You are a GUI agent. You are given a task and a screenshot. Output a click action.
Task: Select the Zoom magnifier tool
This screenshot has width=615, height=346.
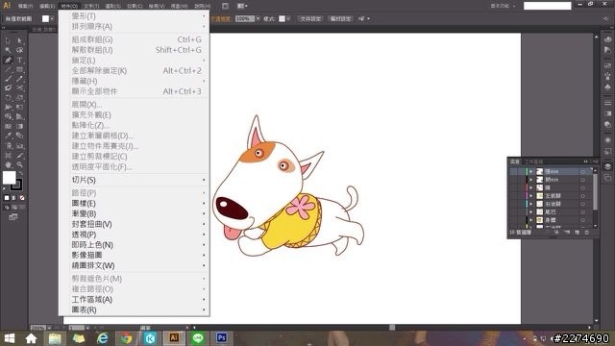click(19, 164)
